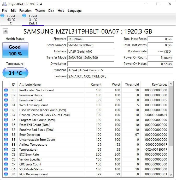Click the previous disk arrow button
The height and width of the screenshot is (180, 176).
coord(5,31)
